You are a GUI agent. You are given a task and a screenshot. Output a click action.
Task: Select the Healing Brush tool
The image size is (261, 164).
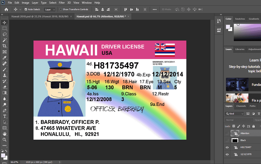5,64
